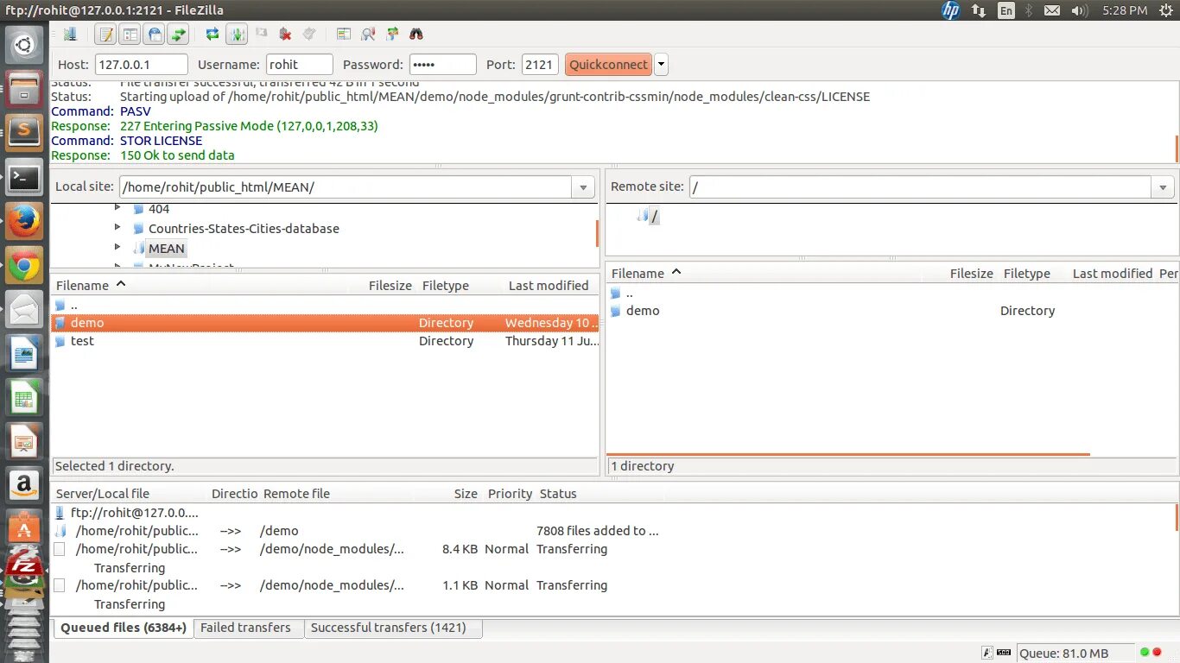This screenshot has width=1180, height=663.
Task: Launch Google Chrome from the dock
Action: pos(24,268)
